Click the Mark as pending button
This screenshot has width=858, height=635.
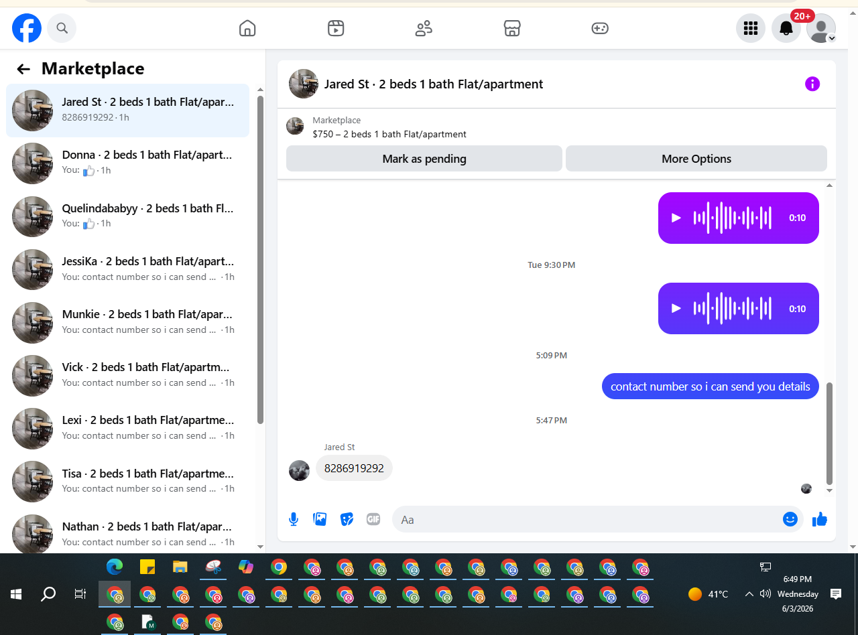[x=424, y=159]
